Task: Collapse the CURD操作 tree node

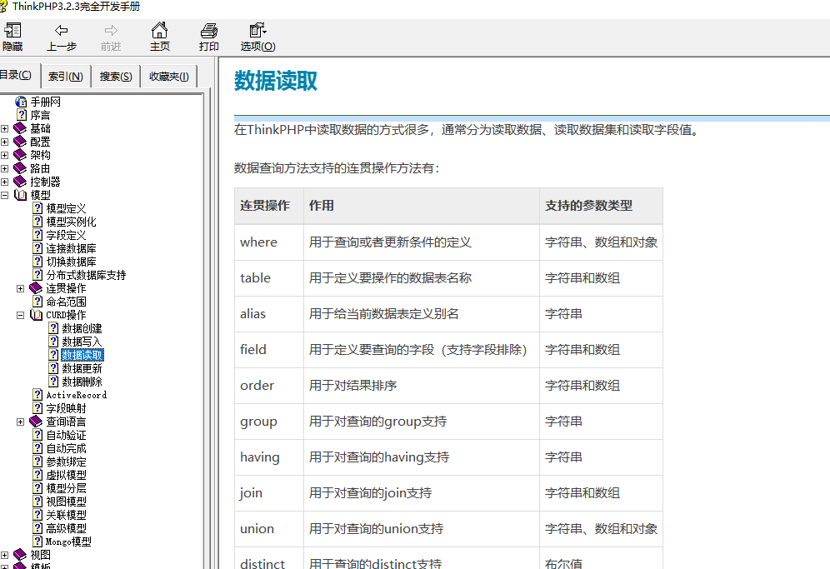Action: pyautogui.click(x=21, y=315)
